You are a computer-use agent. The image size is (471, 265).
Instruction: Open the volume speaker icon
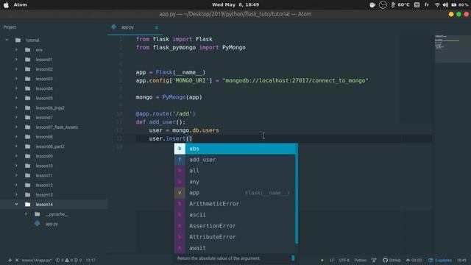coord(445,5)
